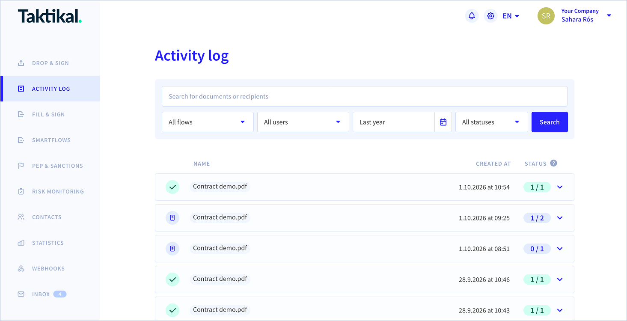
Task: Expand the row created 1.10.2026 at 09:25
Action: tap(560, 218)
